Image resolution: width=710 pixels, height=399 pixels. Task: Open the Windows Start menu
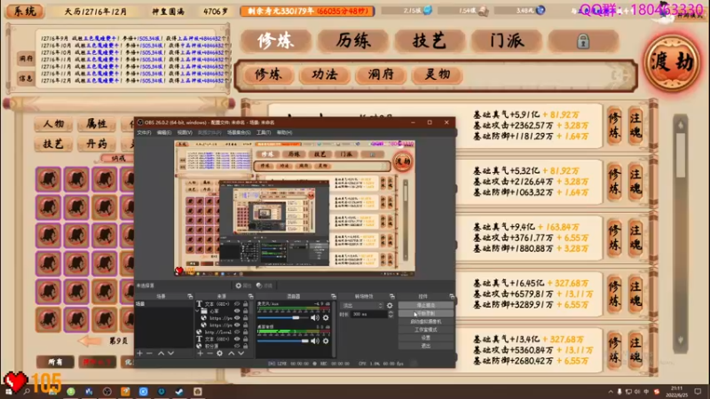pos(9,391)
